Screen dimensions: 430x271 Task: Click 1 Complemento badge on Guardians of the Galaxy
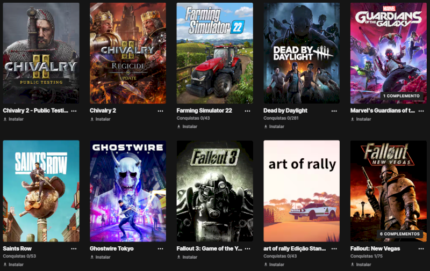point(402,96)
